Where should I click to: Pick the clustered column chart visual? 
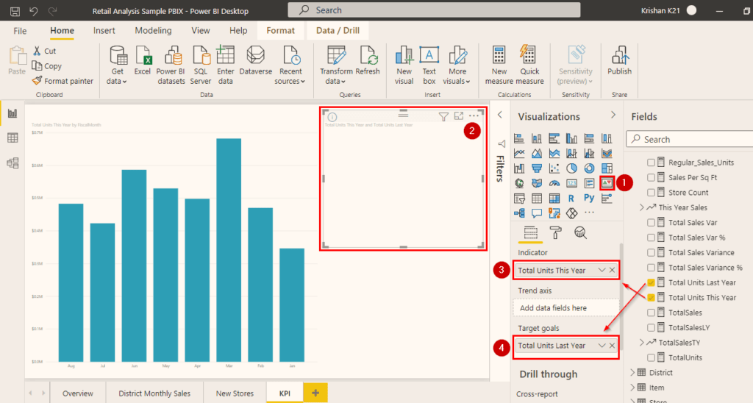tap(571, 139)
